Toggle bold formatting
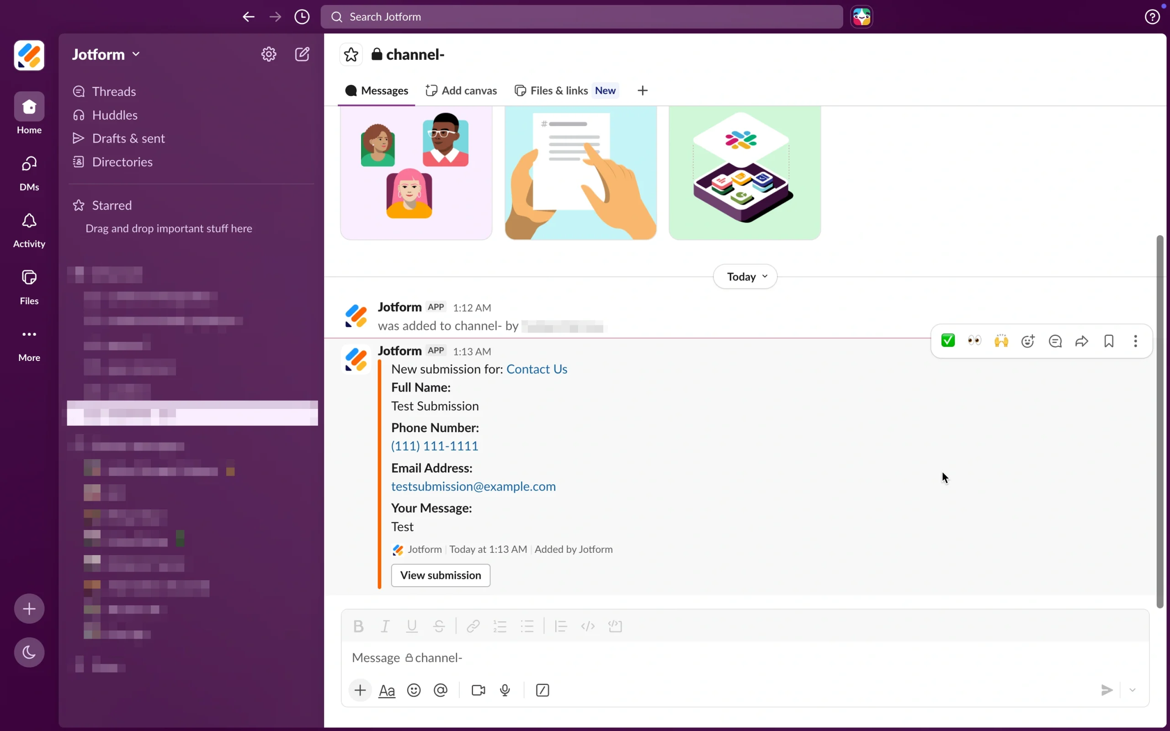Screen dimensions: 1170x731 pyautogui.click(x=358, y=626)
